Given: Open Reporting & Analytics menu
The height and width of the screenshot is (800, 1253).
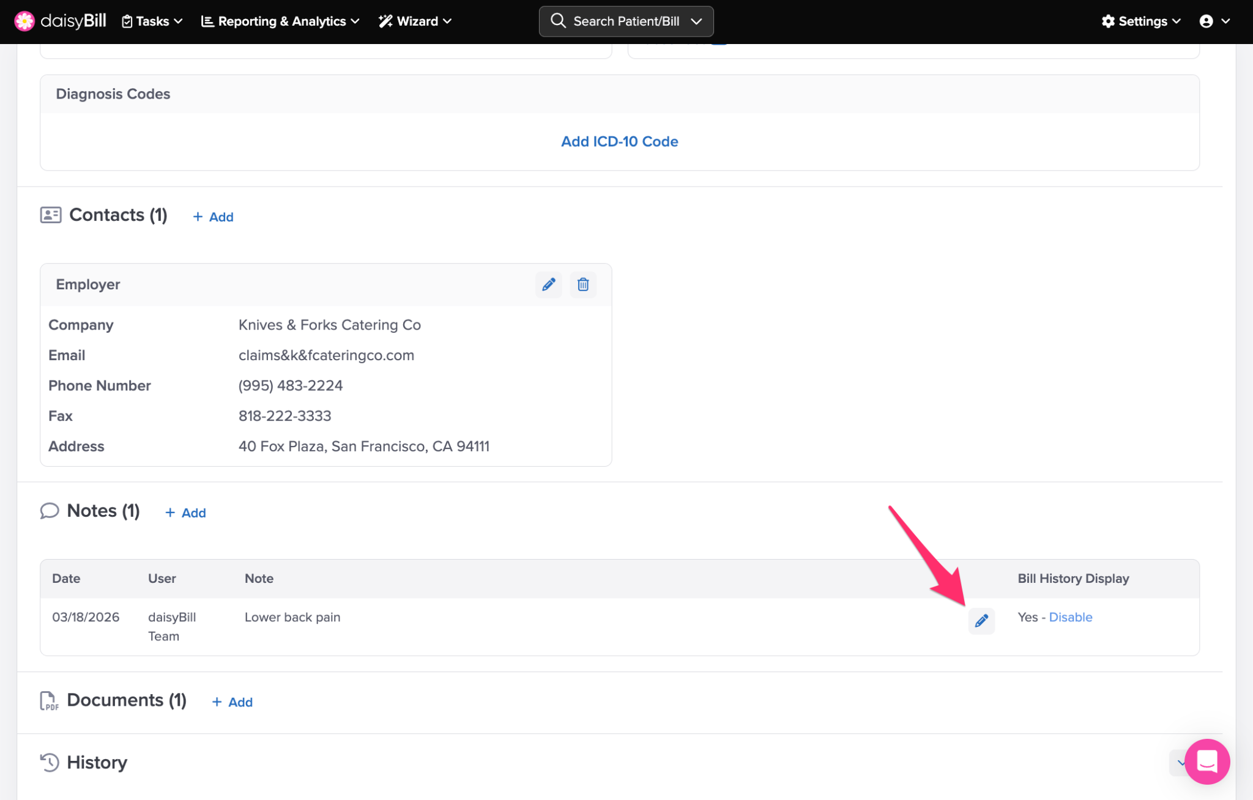Looking at the screenshot, I should click(280, 21).
